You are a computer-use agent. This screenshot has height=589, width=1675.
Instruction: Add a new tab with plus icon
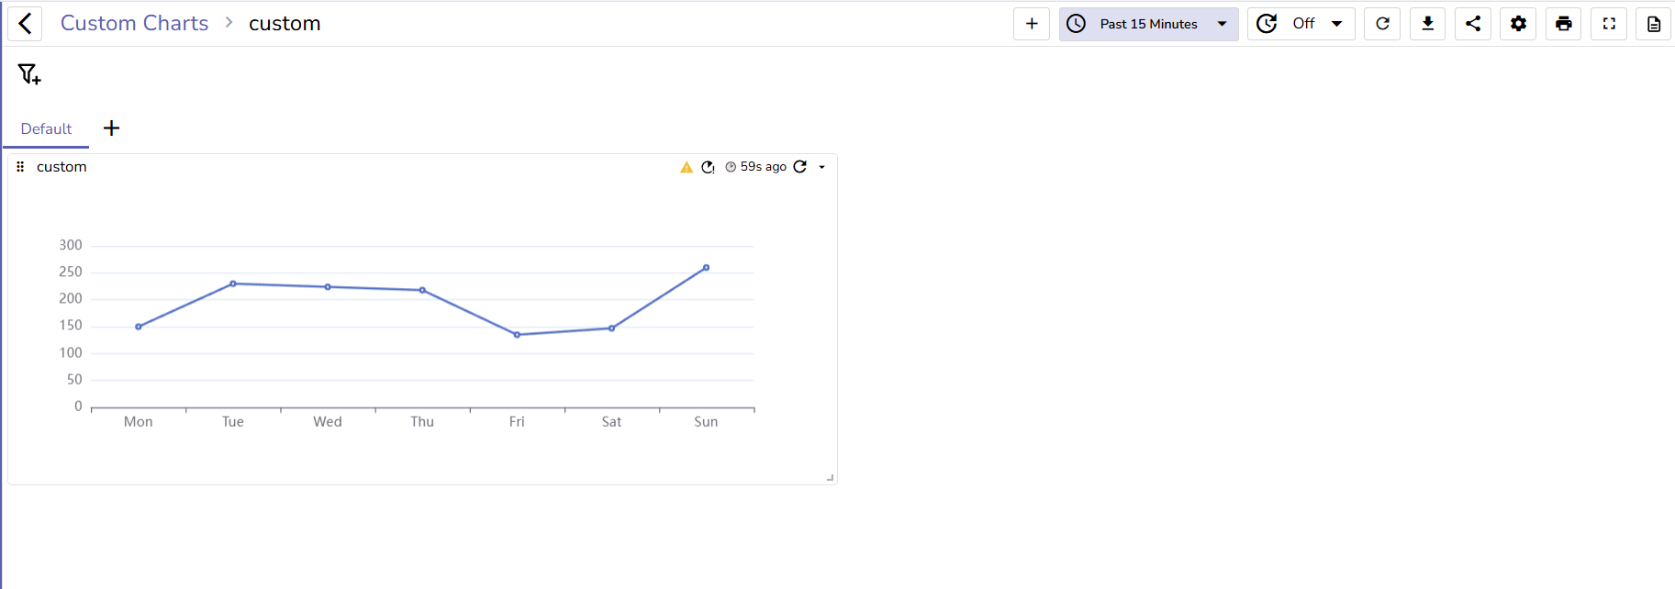(x=112, y=128)
